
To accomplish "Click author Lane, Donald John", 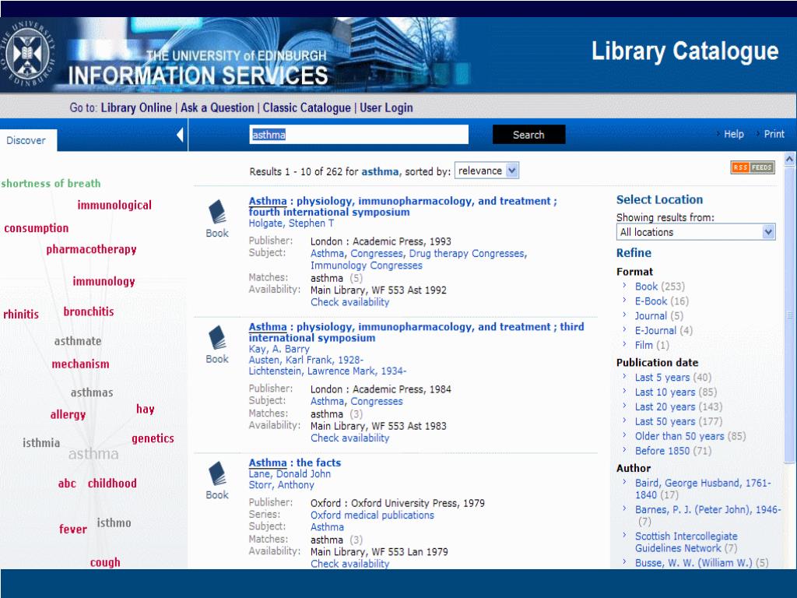I will pyautogui.click(x=290, y=474).
